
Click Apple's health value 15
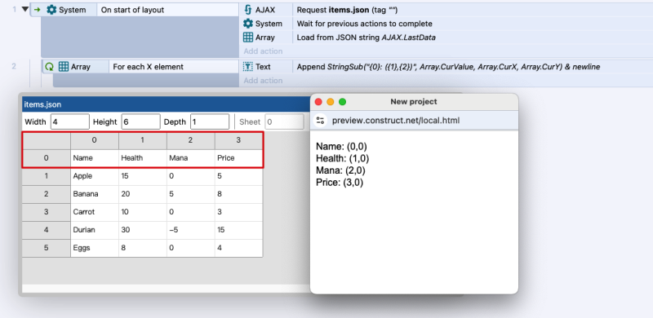pyautogui.click(x=142, y=176)
